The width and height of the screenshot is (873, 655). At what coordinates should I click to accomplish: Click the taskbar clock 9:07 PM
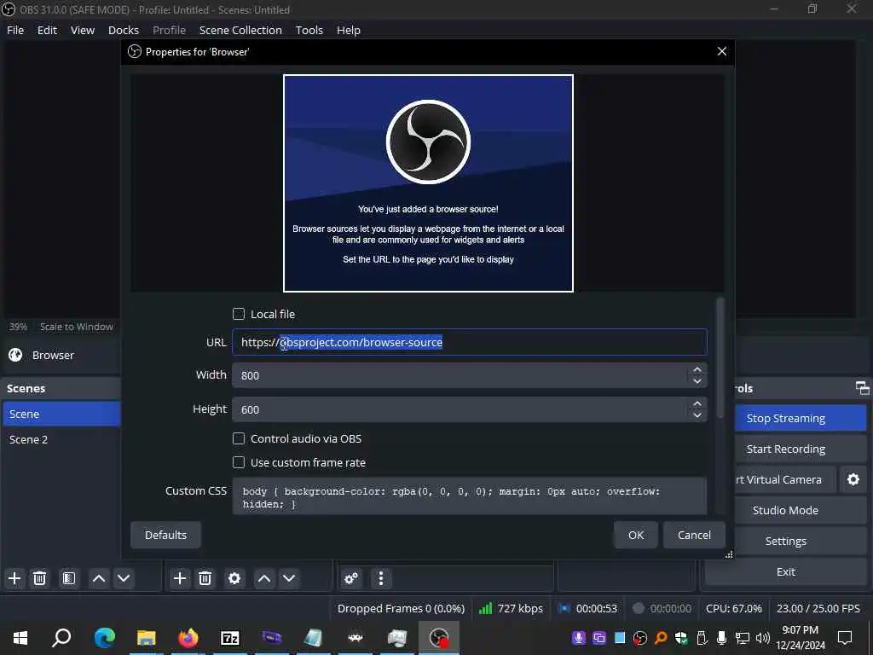click(x=800, y=630)
